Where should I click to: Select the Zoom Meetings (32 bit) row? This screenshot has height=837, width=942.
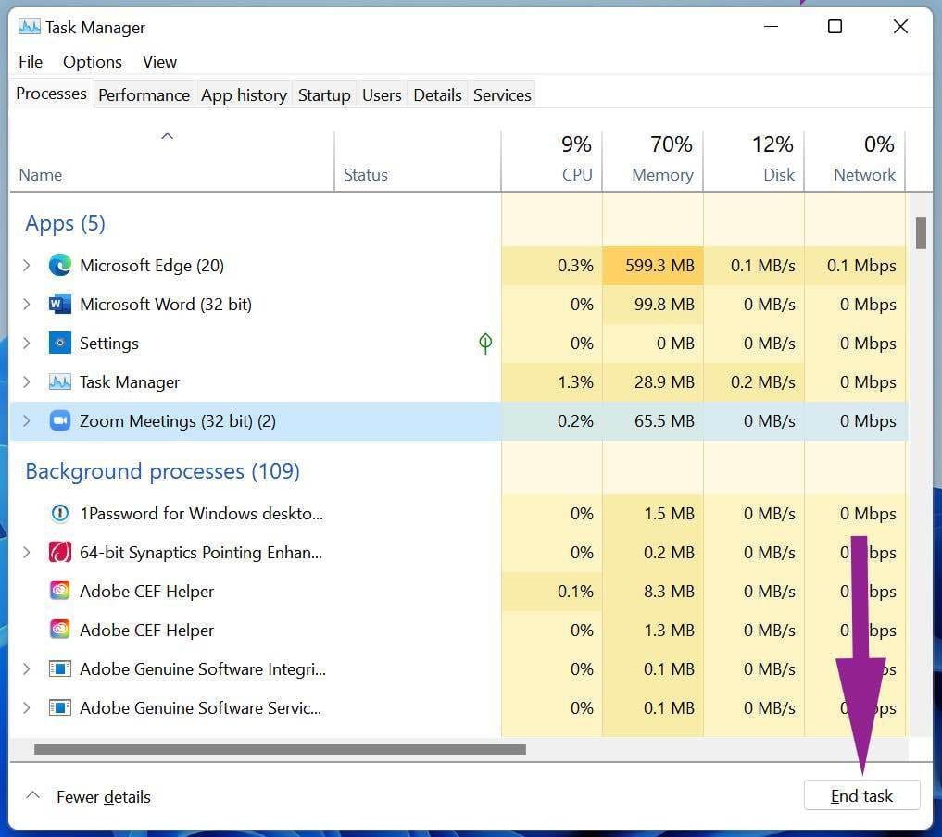tap(458, 421)
